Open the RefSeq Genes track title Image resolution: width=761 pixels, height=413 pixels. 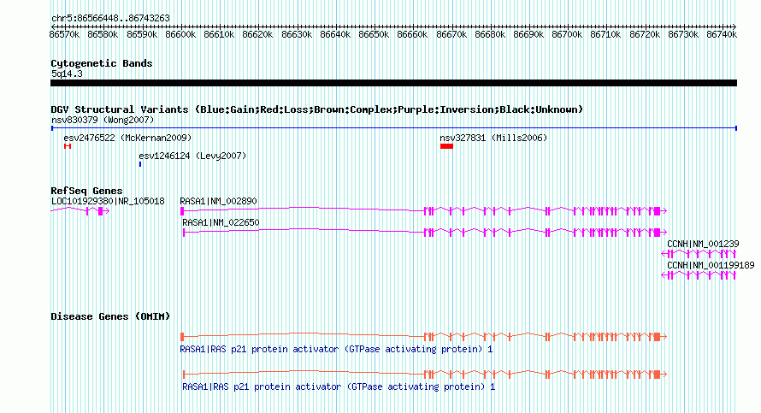(x=87, y=191)
